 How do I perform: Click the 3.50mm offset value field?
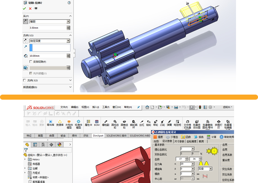coord(48,28)
